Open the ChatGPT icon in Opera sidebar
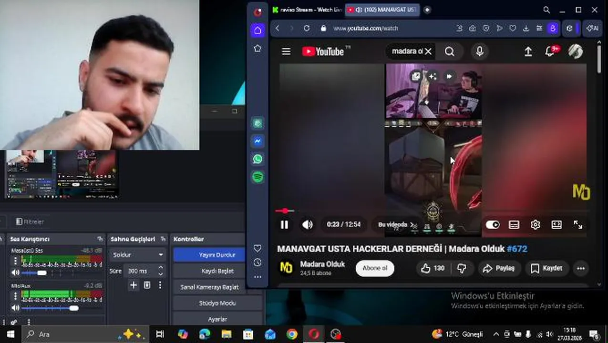The height and width of the screenshot is (343, 608). click(x=258, y=123)
